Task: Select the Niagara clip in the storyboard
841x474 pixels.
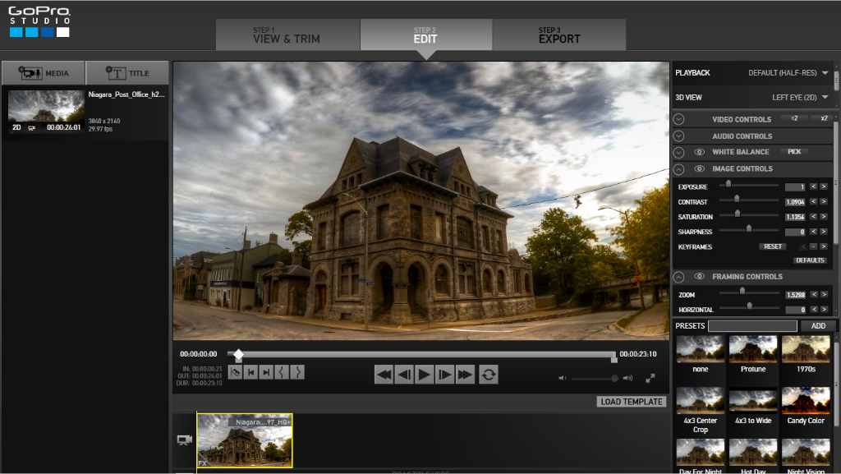Action: (245, 440)
